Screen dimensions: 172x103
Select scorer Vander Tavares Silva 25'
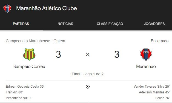[152, 87]
